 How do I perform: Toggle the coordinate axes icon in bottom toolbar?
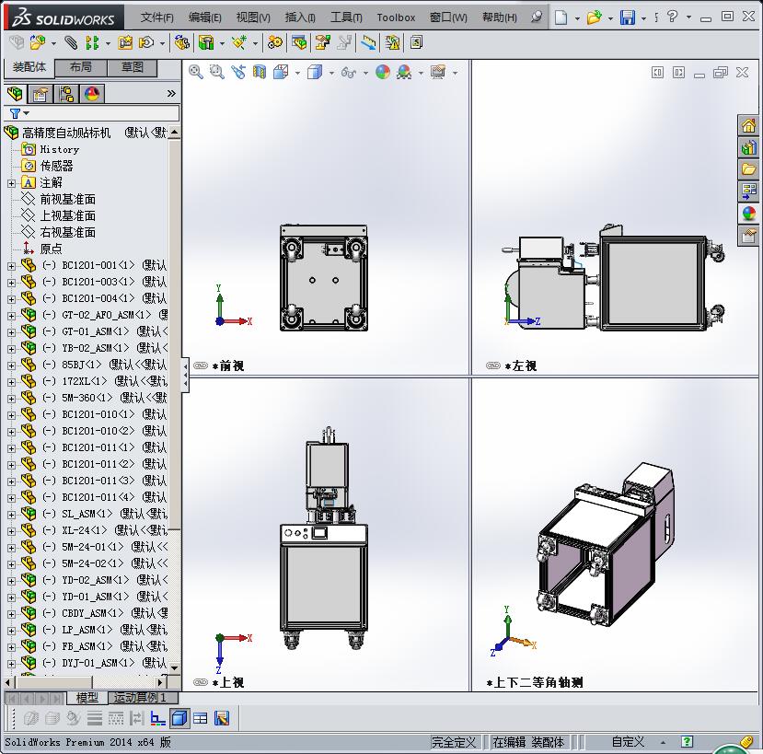click(157, 718)
